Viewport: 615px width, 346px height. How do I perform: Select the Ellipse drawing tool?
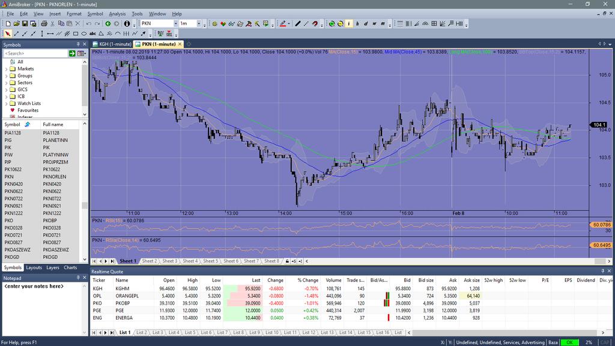click(84, 34)
